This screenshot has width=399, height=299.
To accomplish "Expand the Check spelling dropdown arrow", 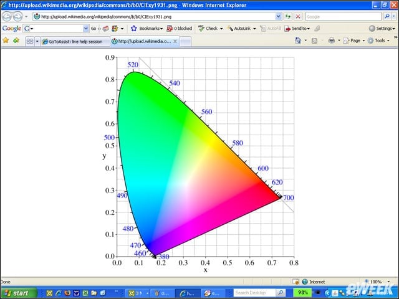I will click(x=221, y=29).
